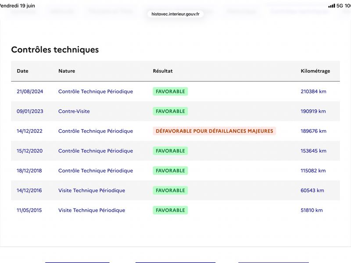Click the Contrôles techniques heading
351x263 pixels.
point(55,50)
